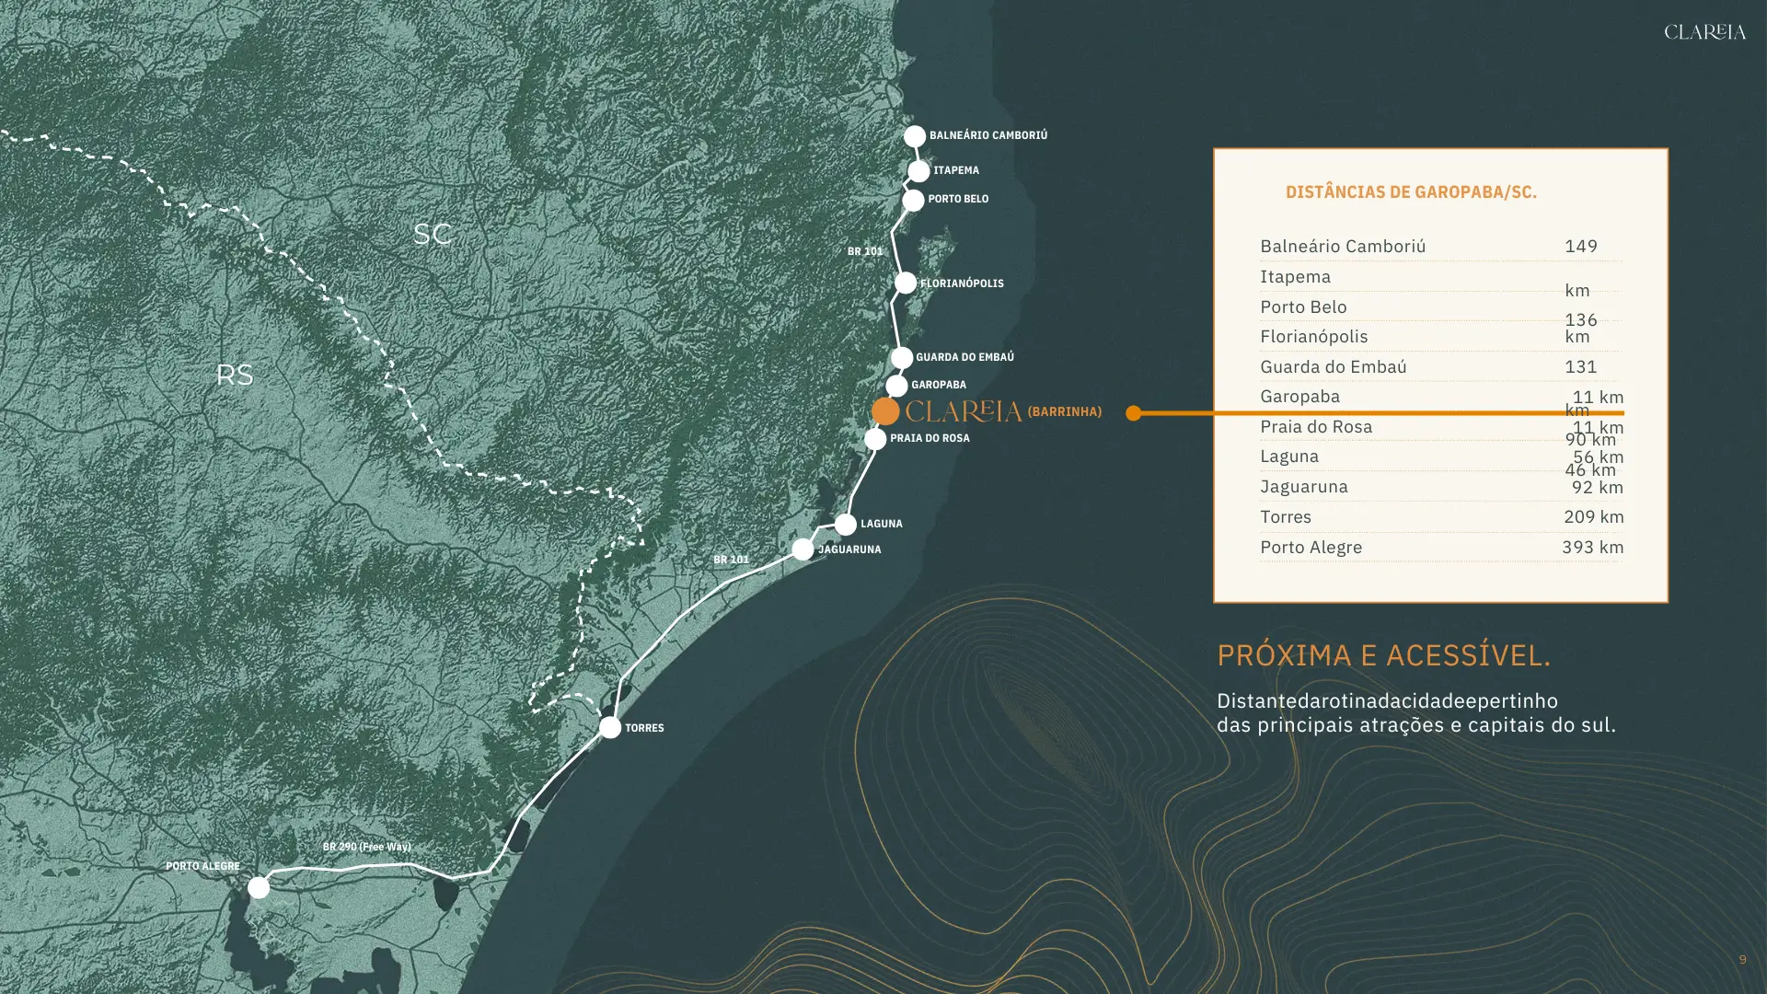Select the Guarda do Embaú marker
The image size is (1767, 994).
(x=902, y=358)
